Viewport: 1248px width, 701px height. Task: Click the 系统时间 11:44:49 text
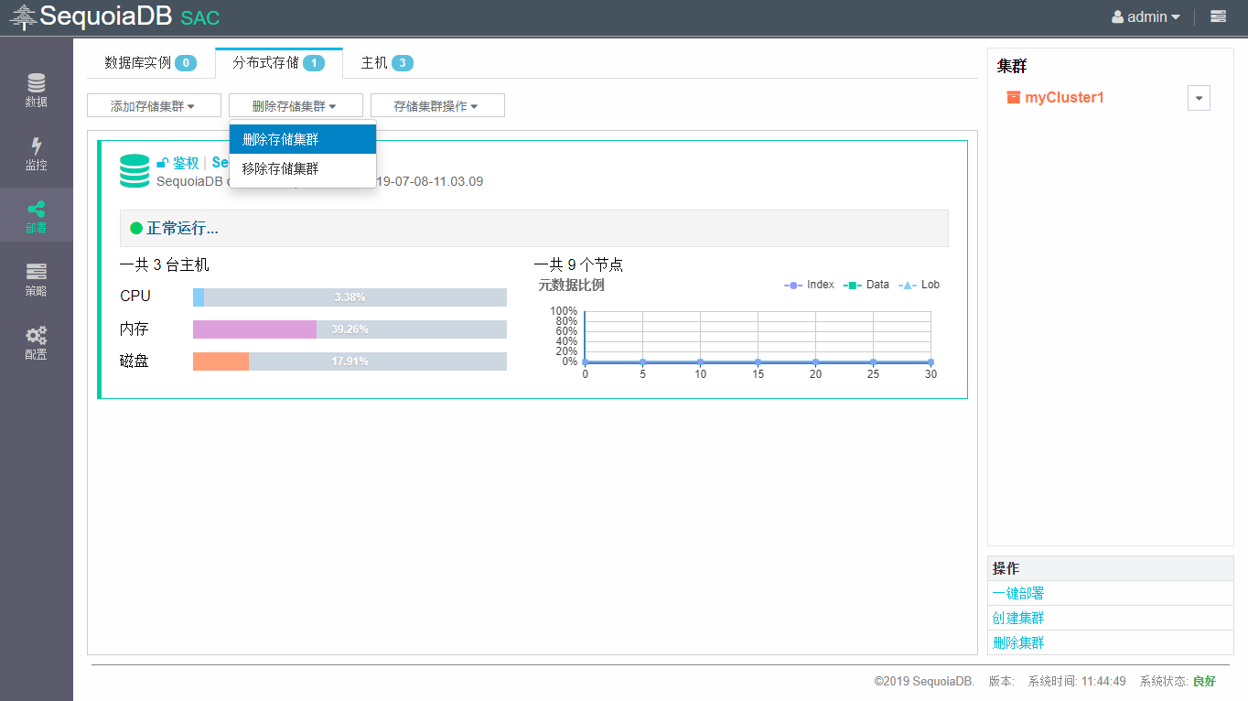pyautogui.click(x=1077, y=682)
